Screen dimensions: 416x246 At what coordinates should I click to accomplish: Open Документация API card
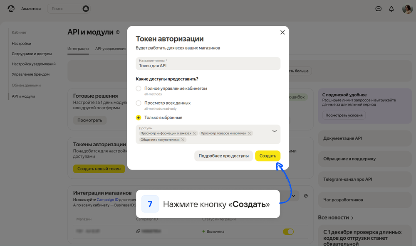point(365,138)
